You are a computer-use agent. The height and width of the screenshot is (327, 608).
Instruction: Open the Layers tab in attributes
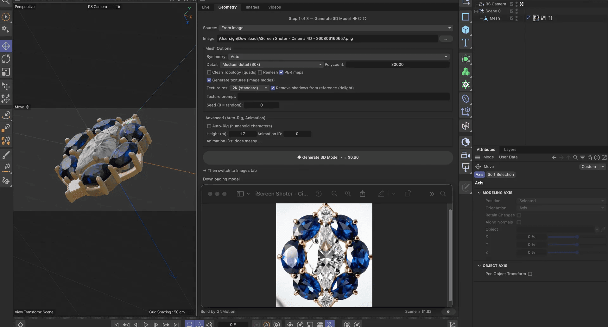pos(510,150)
